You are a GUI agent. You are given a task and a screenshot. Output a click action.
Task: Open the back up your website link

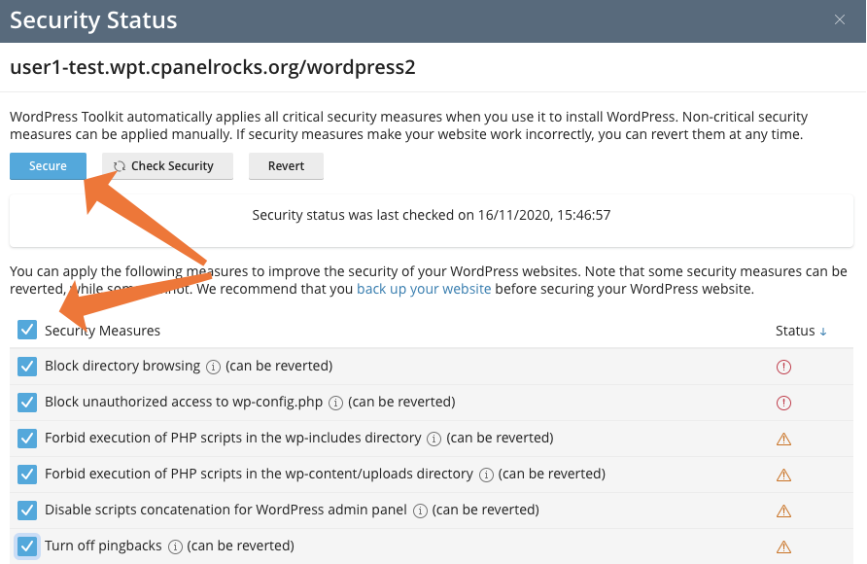coord(424,288)
